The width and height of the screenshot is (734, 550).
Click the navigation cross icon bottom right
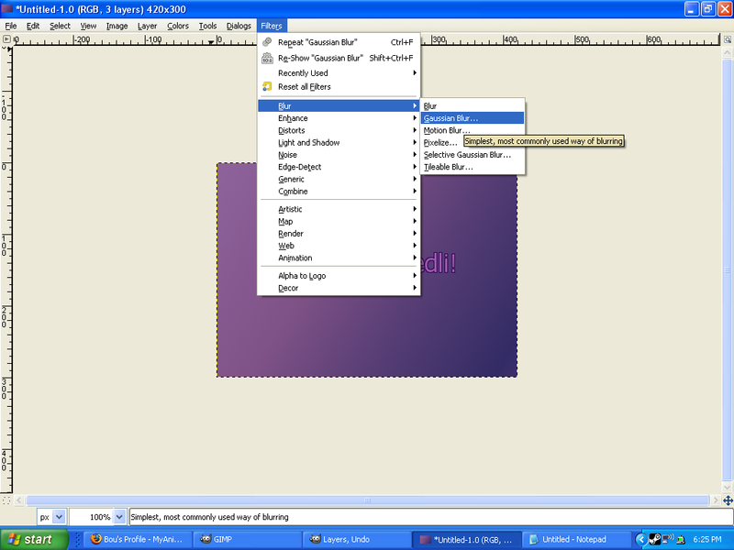pos(728,500)
